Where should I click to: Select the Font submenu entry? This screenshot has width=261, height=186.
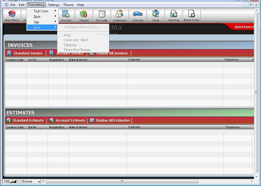pyautogui.click(x=43, y=27)
